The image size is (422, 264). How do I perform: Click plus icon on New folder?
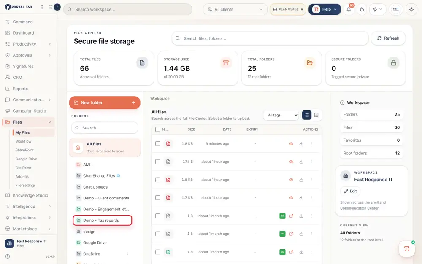[133, 103]
